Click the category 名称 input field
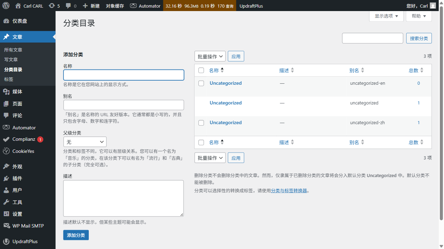 tap(123, 75)
